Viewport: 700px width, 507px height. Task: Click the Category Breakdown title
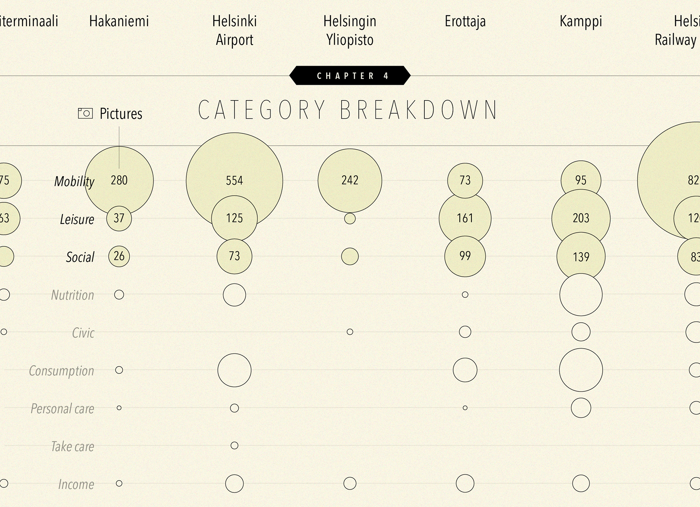(348, 110)
